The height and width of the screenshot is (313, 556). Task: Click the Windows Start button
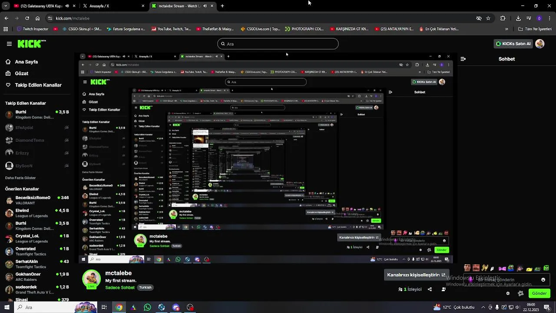click(x=7, y=307)
